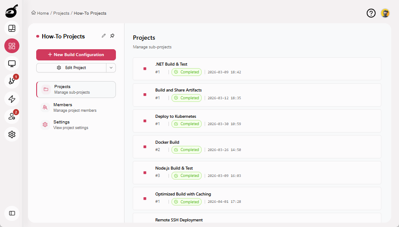The height and width of the screenshot is (227, 399).
Task: Click the Projects page heading
Action: coord(144,38)
